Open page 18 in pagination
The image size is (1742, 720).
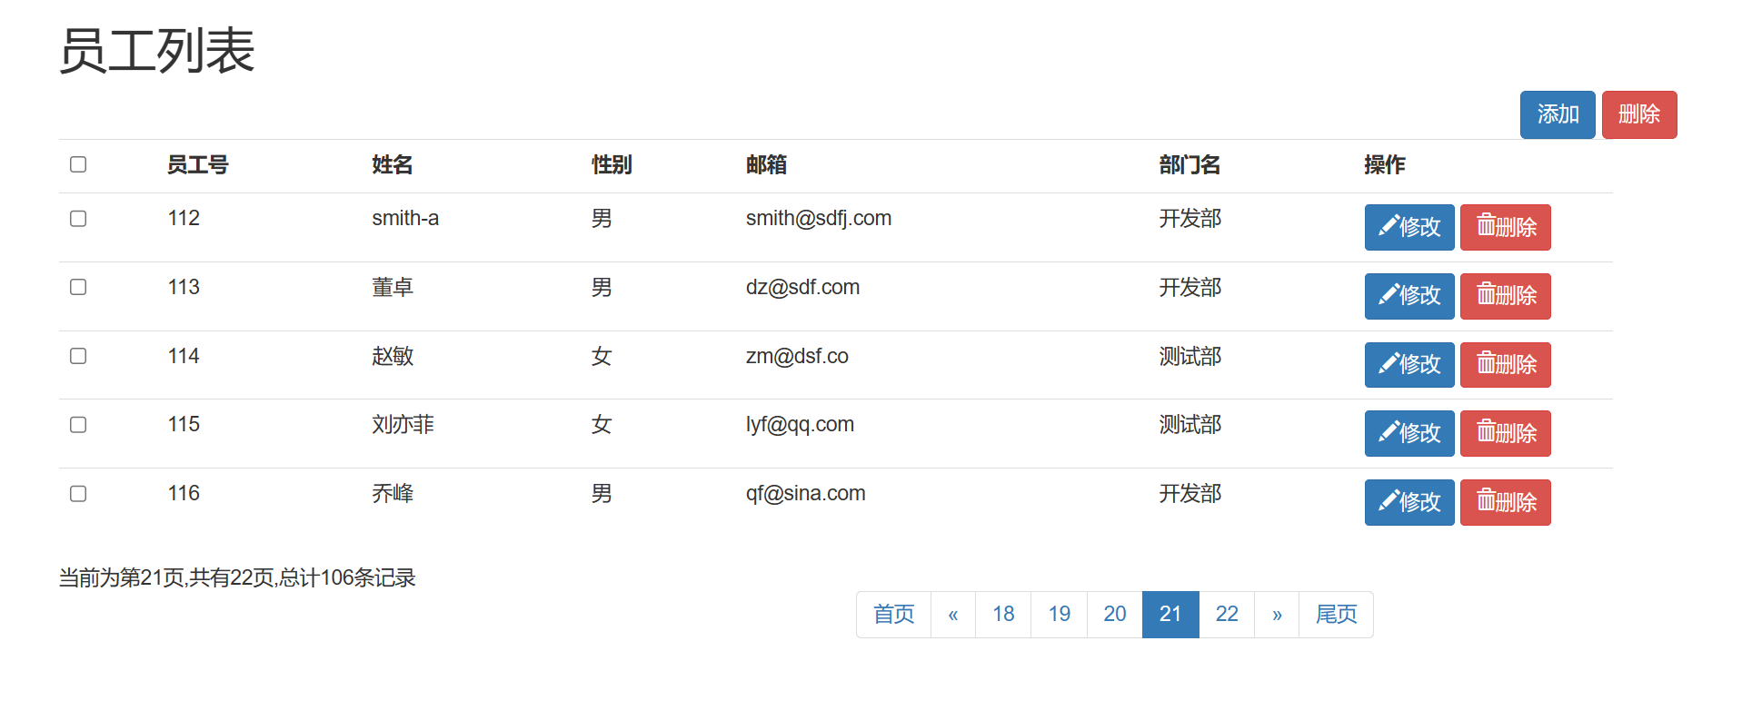(x=1003, y=615)
